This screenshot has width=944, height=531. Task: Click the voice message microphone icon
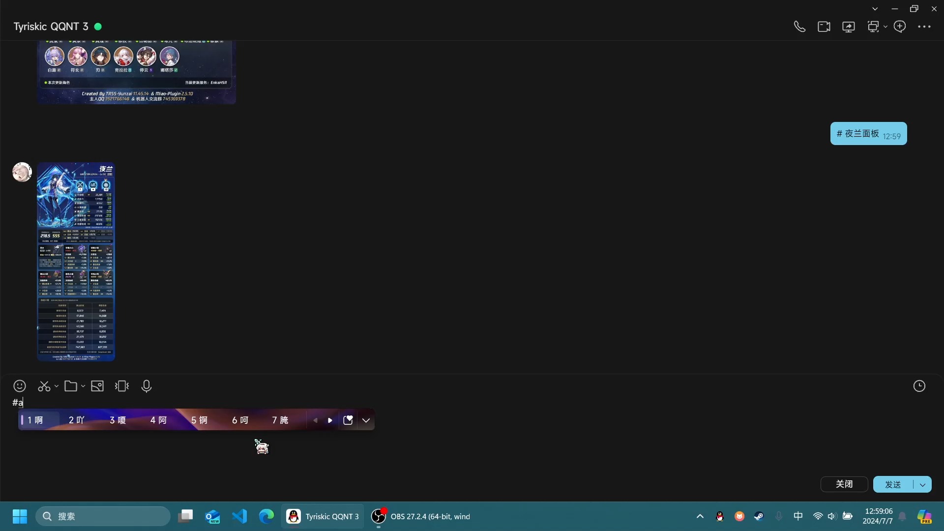point(147,386)
